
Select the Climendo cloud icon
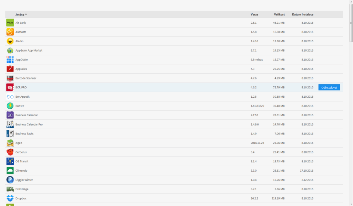pos(10,171)
